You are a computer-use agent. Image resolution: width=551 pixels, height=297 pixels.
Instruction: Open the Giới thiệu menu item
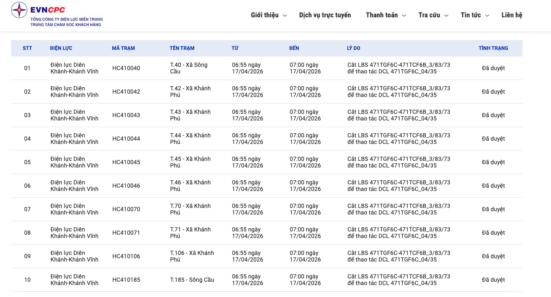pyautogui.click(x=264, y=15)
